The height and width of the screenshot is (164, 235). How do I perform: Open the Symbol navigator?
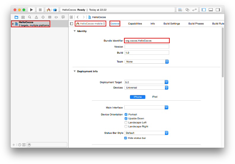click(23, 17)
